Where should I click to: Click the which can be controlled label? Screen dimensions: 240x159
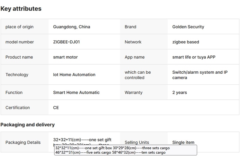click(x=138, y=75)
